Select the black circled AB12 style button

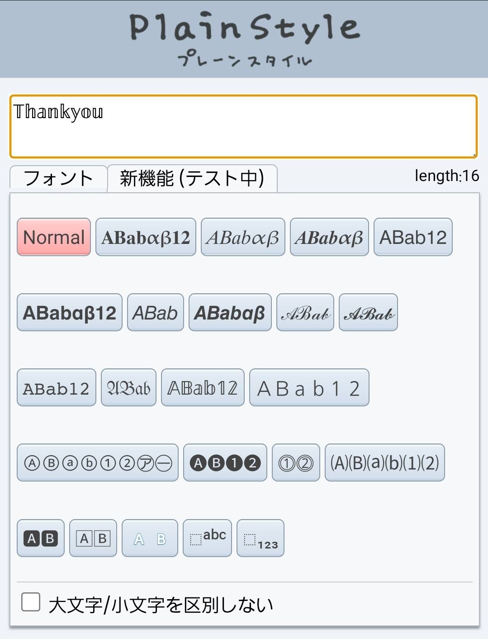(x=225, y=463)
